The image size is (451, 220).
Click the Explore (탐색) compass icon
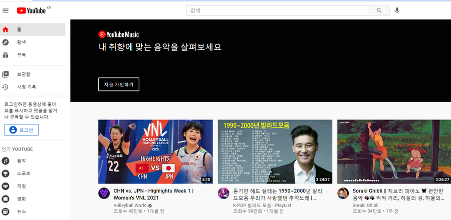[6, 42]
